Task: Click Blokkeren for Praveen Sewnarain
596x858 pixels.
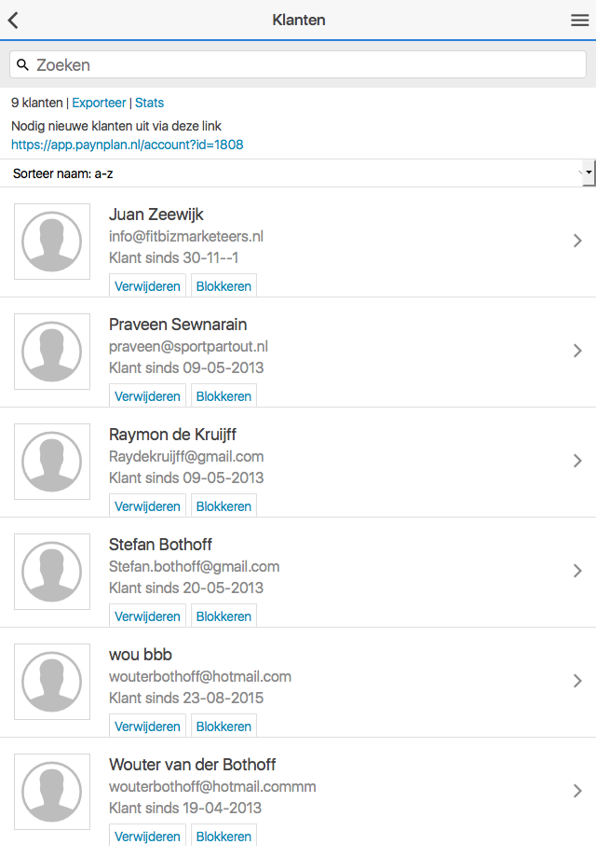Action: point(223,396)
